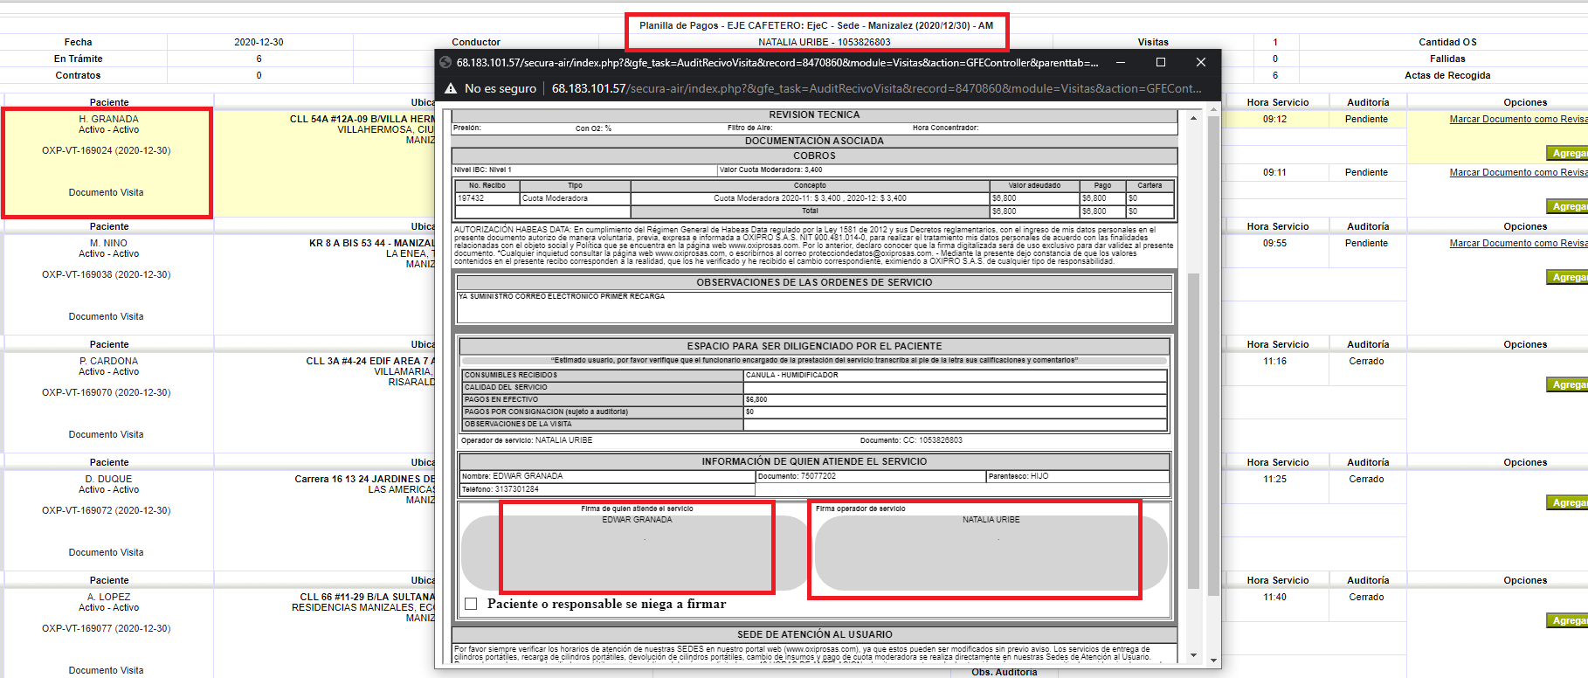Click the inner scrollbar down arrow

coord(1194,654)
